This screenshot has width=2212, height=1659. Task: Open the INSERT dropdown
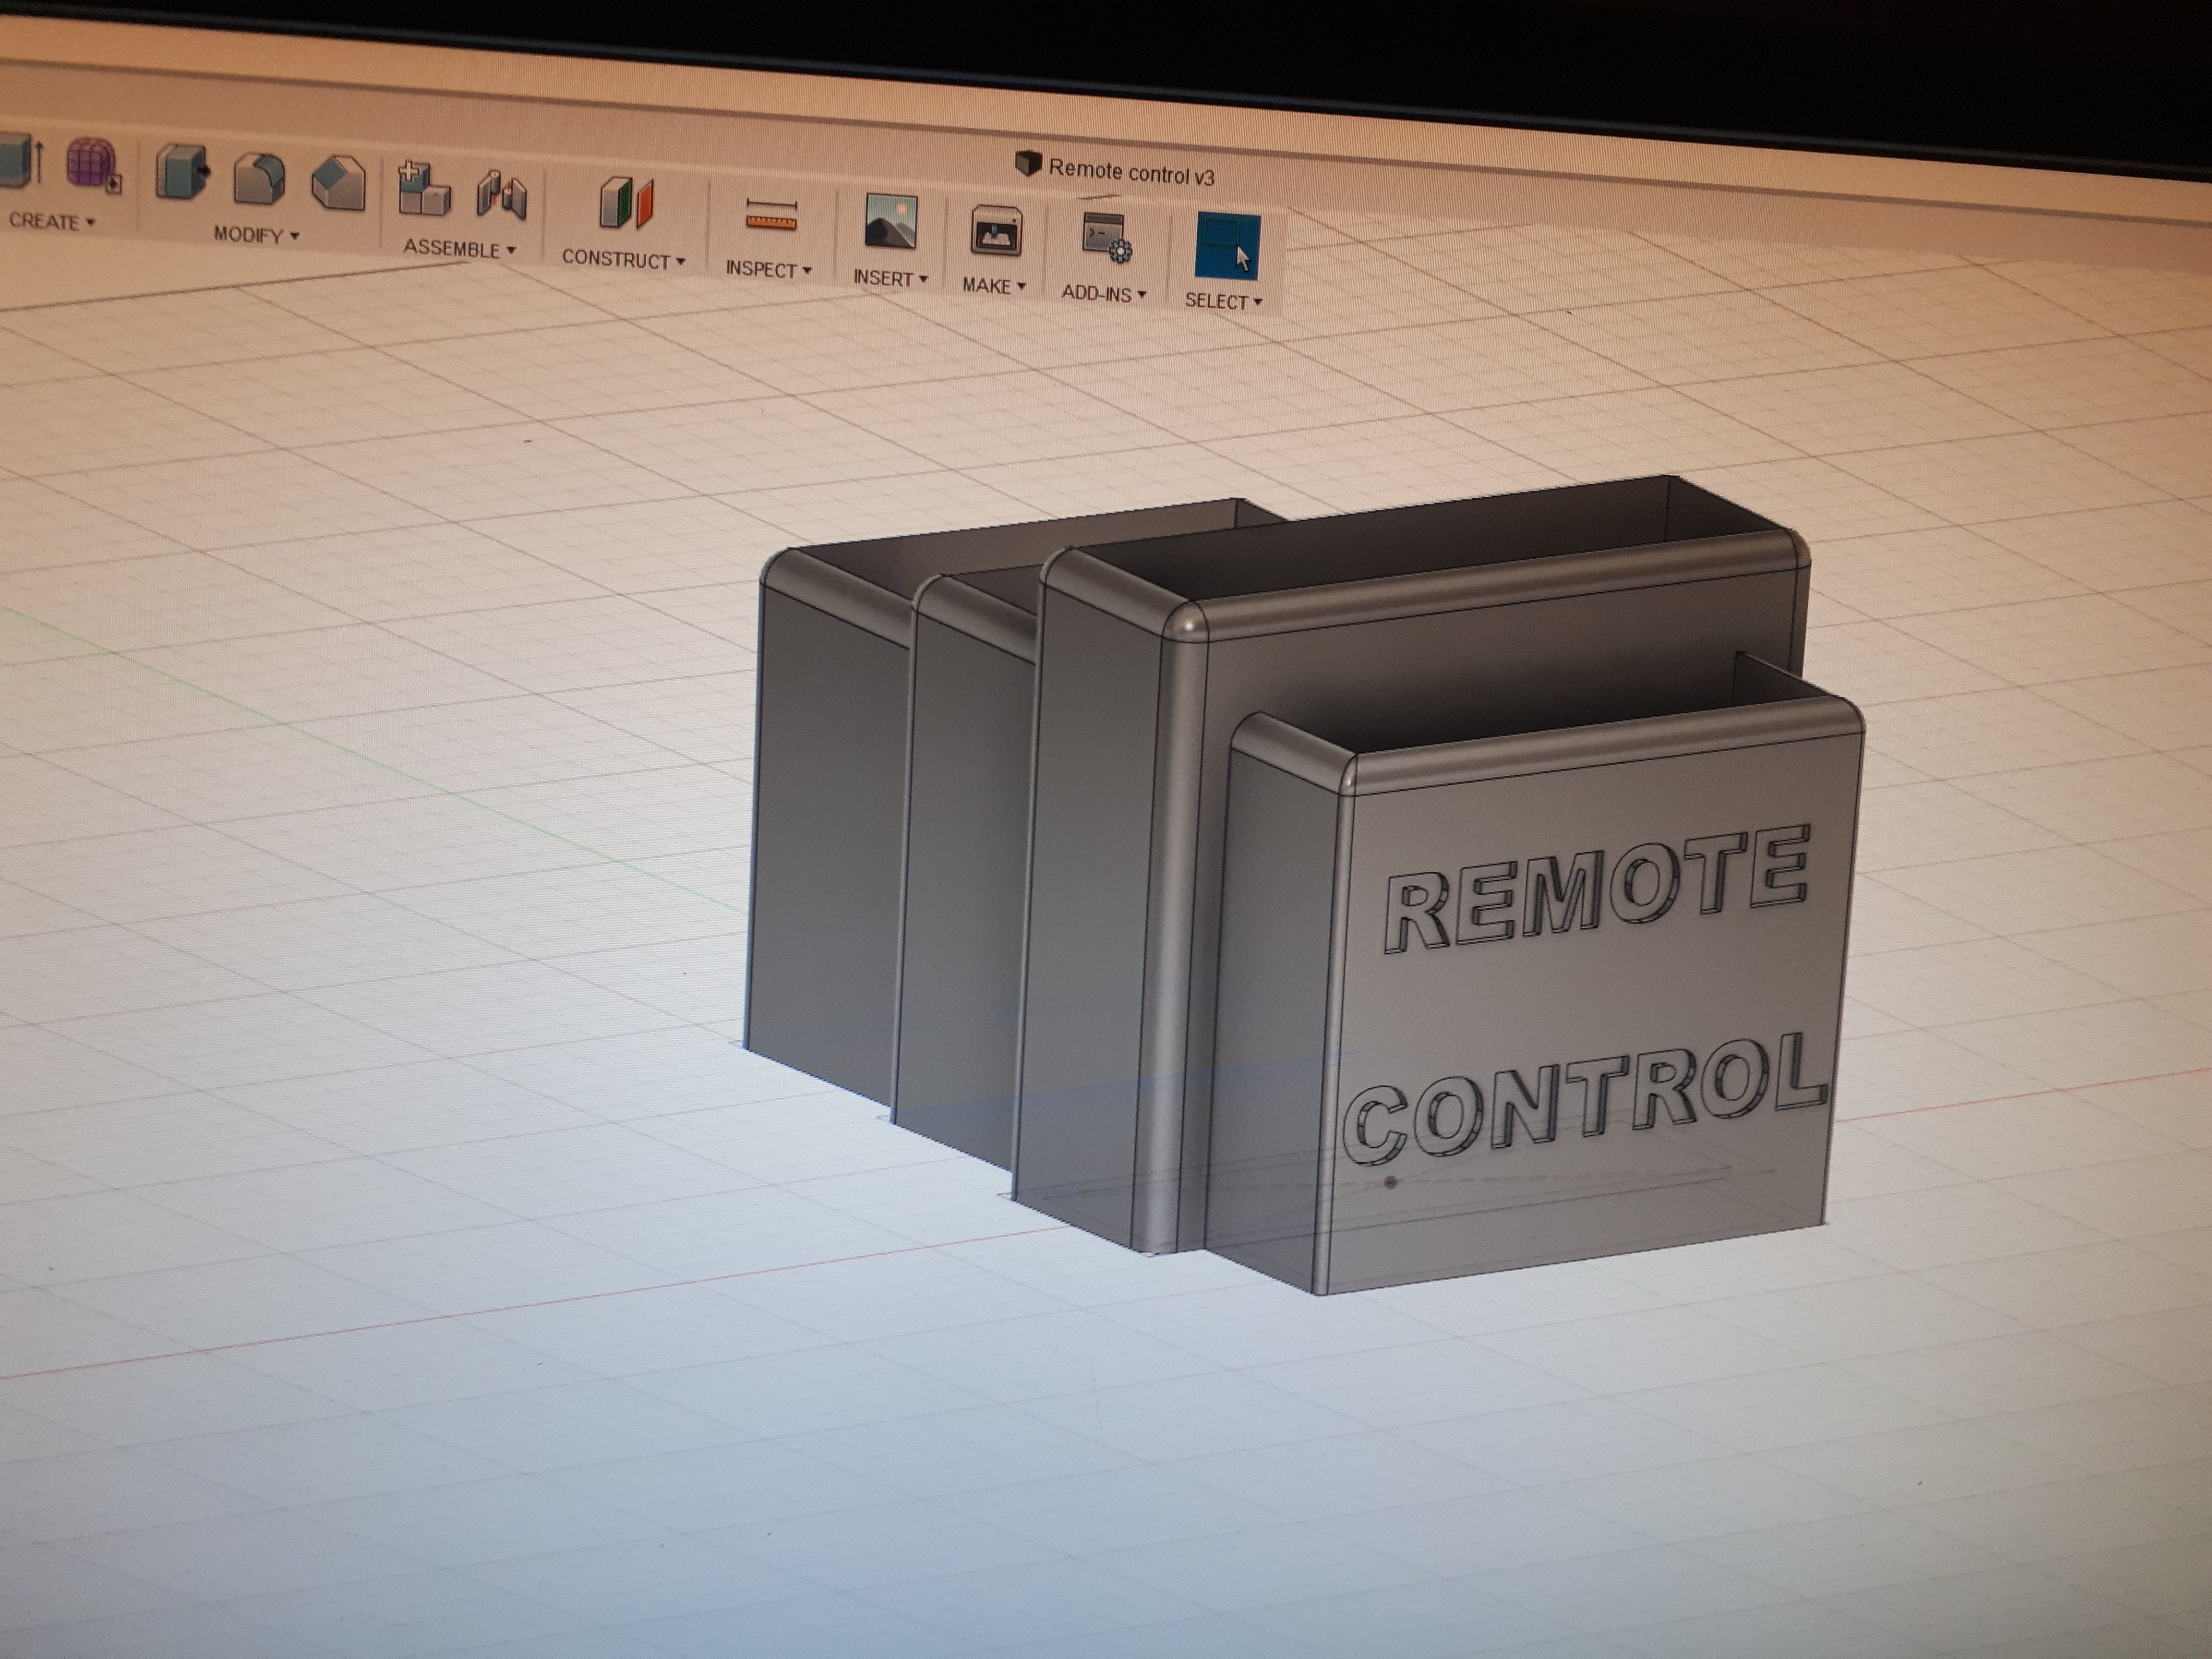point(890,278)
